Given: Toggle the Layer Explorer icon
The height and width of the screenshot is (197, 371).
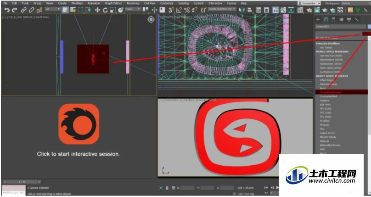Looking at the screenshot, I should (266, 10).
